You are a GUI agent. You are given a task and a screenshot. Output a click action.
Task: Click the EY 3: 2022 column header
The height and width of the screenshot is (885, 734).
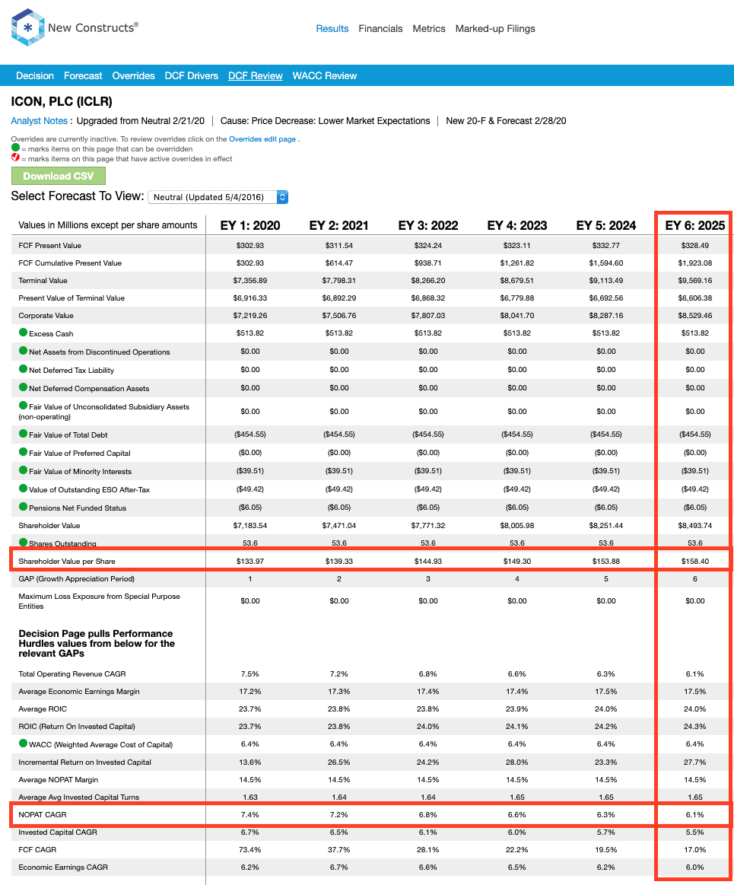[x=428, y=226]
